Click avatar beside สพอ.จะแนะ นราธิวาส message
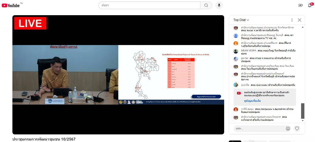The width and height of the screenshot is (315, 142). pyautogui.click(x=236, y=28)
